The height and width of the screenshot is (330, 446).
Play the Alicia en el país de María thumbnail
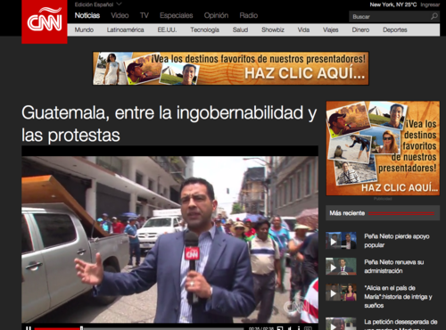[x=341, y=293]
